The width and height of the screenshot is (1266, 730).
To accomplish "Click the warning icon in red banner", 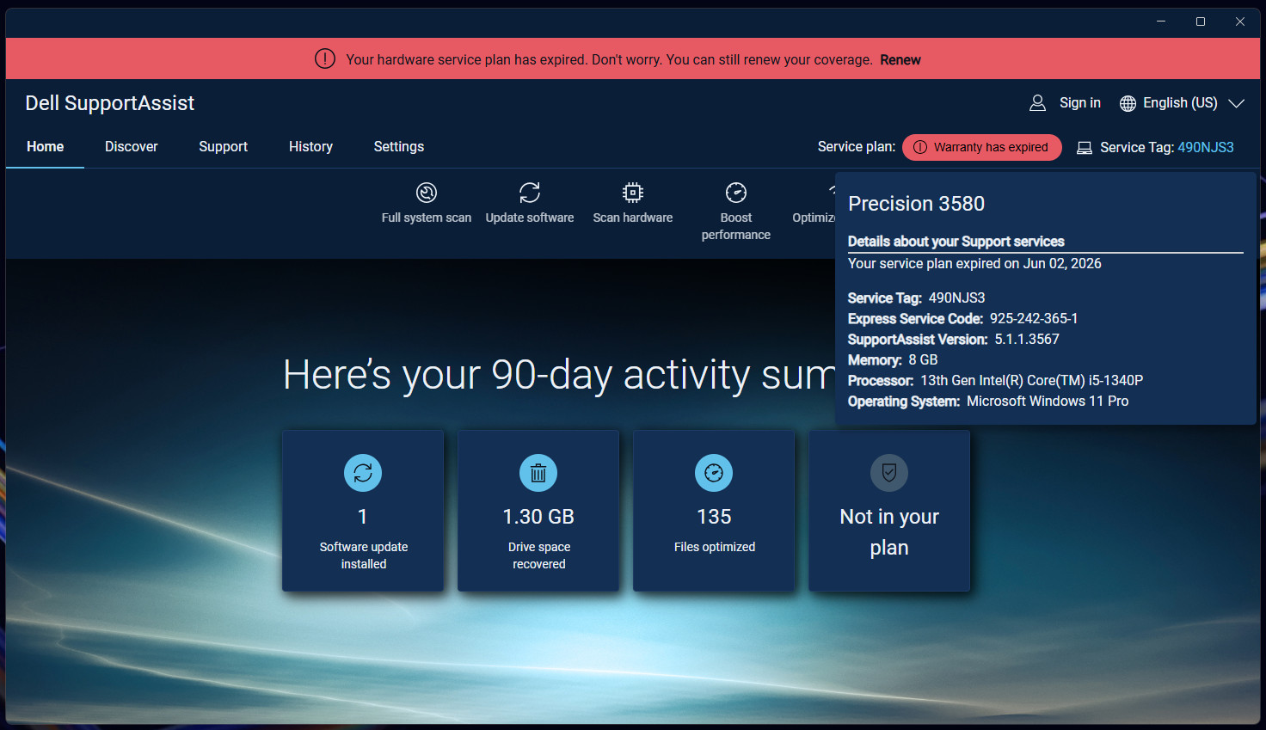I will (325, 59).
